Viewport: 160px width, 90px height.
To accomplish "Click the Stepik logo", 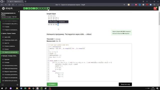I will coord(7,8).
